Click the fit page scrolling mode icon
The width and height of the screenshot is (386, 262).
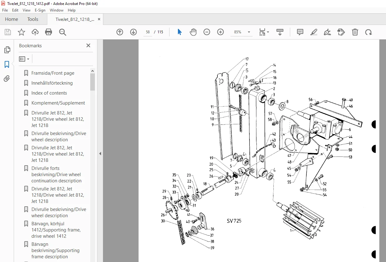[x=263, y=32]
